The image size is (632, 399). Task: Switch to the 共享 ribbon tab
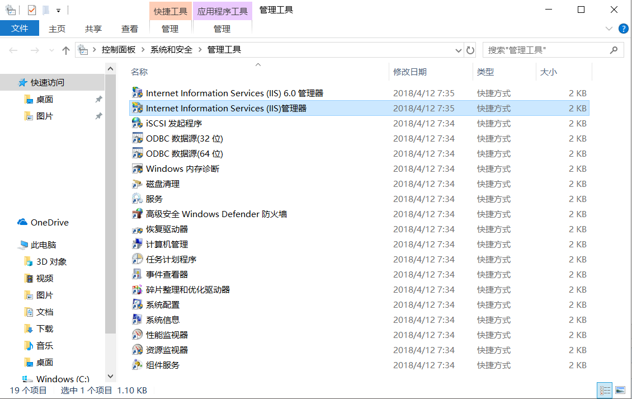click(x=93, y=29)
